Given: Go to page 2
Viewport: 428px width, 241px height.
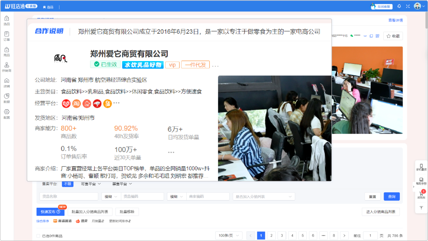Looking at the screenshot, I should (271, 235).
